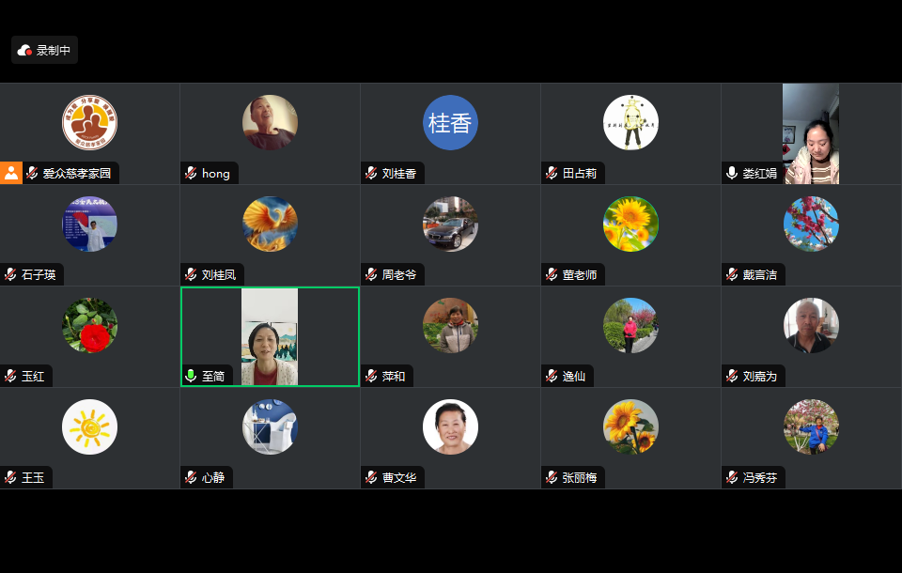
Task: Click the sunflower avatar of 董老师
Action: [630, 225]
